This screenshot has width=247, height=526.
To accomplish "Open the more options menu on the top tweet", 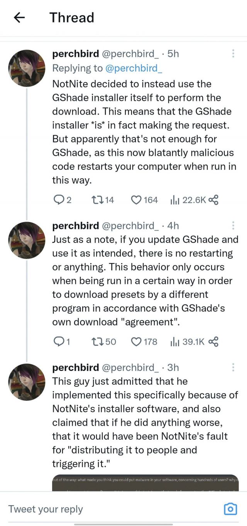I will coord(233,54).
